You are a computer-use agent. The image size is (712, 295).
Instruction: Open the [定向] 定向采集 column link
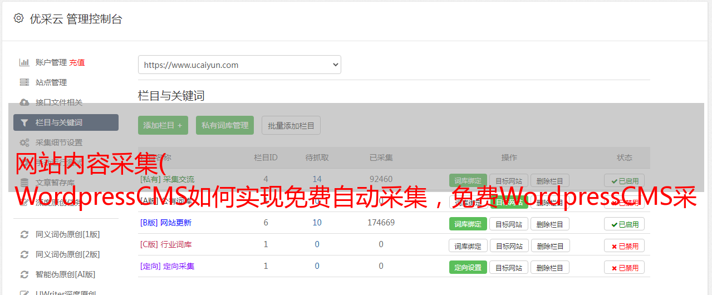(168, 266)
